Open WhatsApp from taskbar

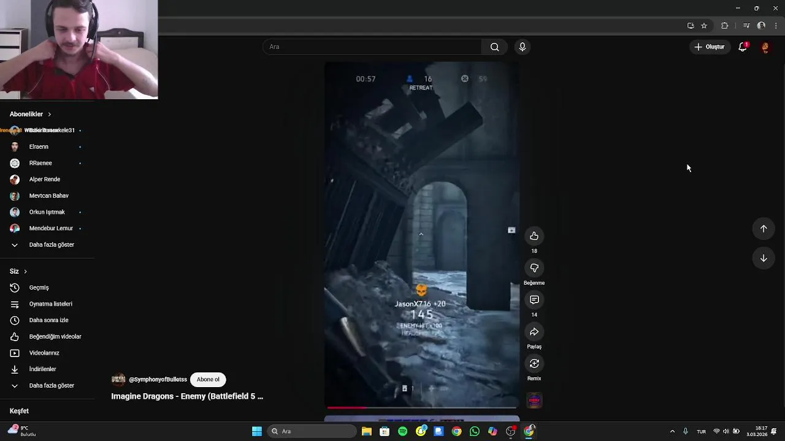pos(475,431)
